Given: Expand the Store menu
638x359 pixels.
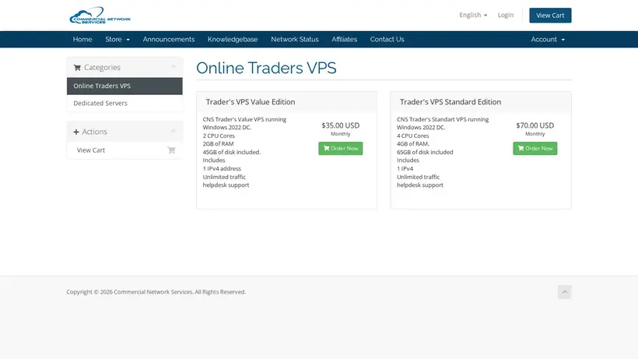Looking at the screenshot, I should pos(117,40).
